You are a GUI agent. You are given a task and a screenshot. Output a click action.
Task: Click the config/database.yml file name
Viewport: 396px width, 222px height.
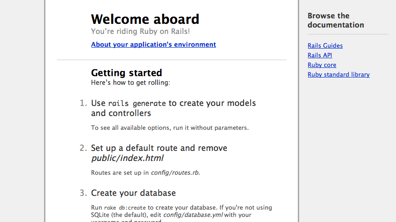pos(185,215)
